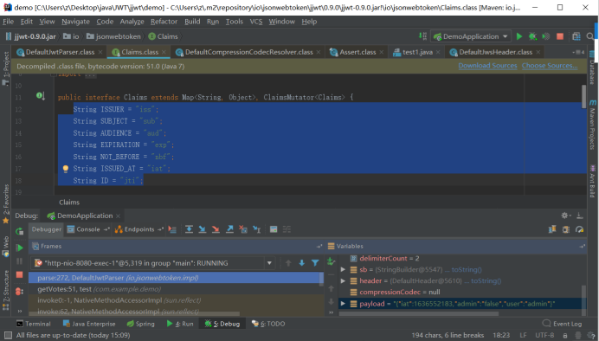Expand the payload variable
The height and width of the screenshot is (341, 599).
343,304
